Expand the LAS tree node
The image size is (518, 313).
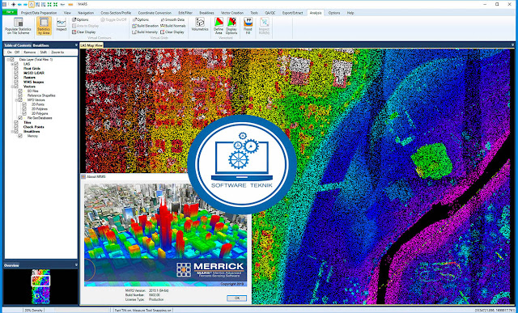coord(12,64)
